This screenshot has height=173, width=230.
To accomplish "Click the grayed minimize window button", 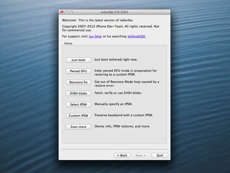I will pyautogui.click(x=67, y=12).
